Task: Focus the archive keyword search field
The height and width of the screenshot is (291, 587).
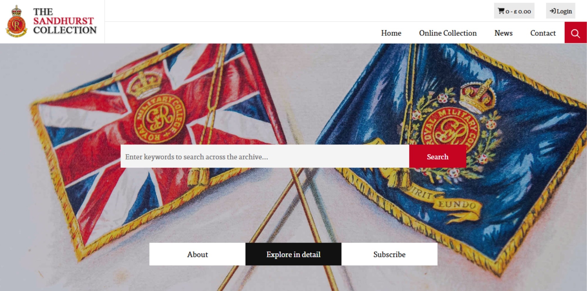Action: [265, 156]
